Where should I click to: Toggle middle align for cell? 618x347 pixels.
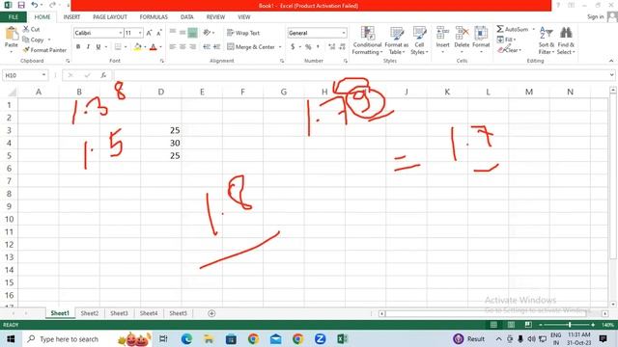(x=183, y=32)
